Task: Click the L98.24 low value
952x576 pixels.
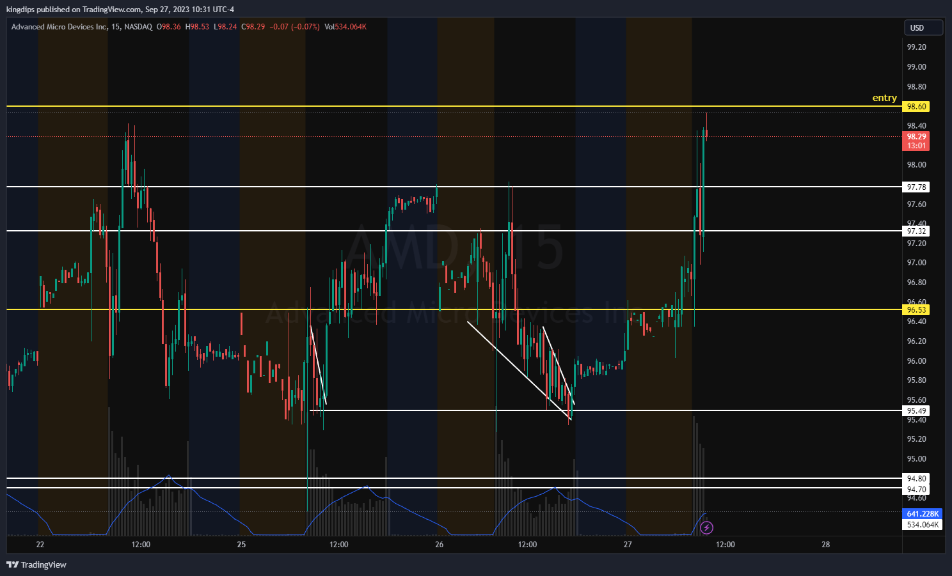Action: click(225, 27)
